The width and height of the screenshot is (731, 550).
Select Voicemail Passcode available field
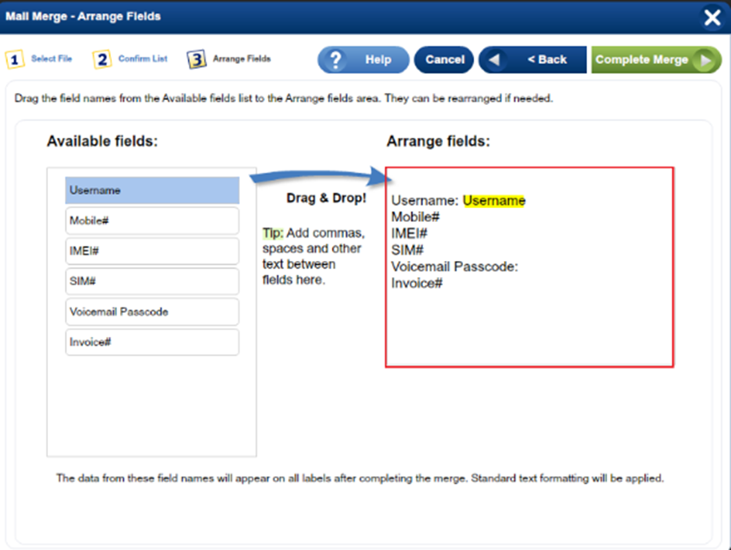click(x=152, y=312)
